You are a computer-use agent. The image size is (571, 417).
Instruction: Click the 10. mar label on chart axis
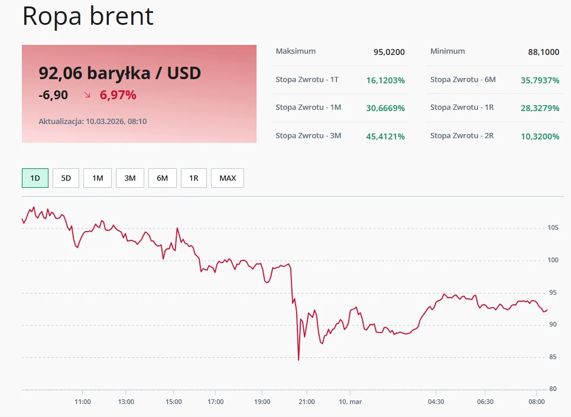click(x=351, y=401)
